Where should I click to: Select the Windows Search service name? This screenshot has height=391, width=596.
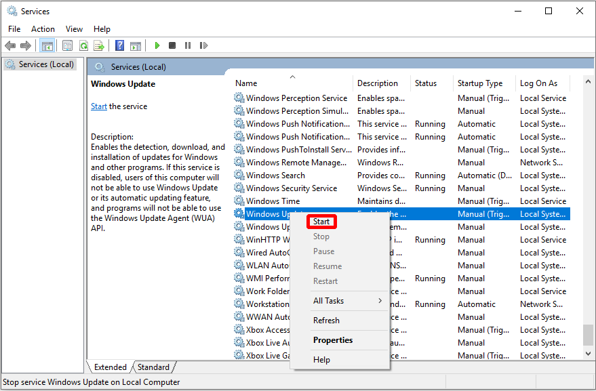coord(275,176)
